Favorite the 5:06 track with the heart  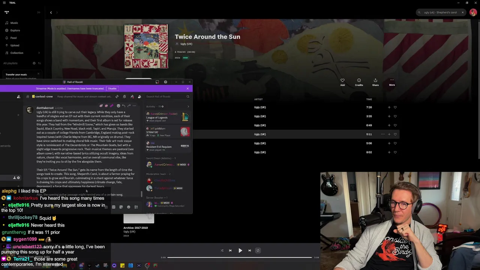coord(395,143)
